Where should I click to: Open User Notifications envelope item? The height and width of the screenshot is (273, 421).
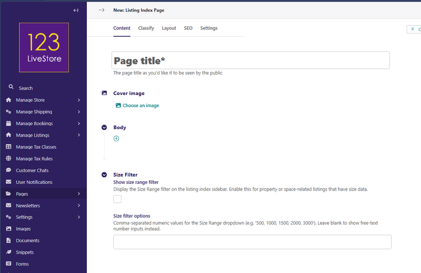[34, 182]
